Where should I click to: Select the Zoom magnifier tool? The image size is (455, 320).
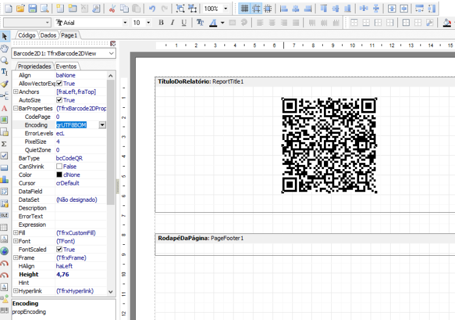point(4,60)
